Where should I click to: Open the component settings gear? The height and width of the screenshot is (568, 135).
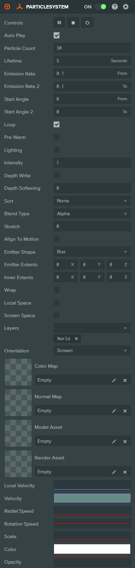click(126, 7)
